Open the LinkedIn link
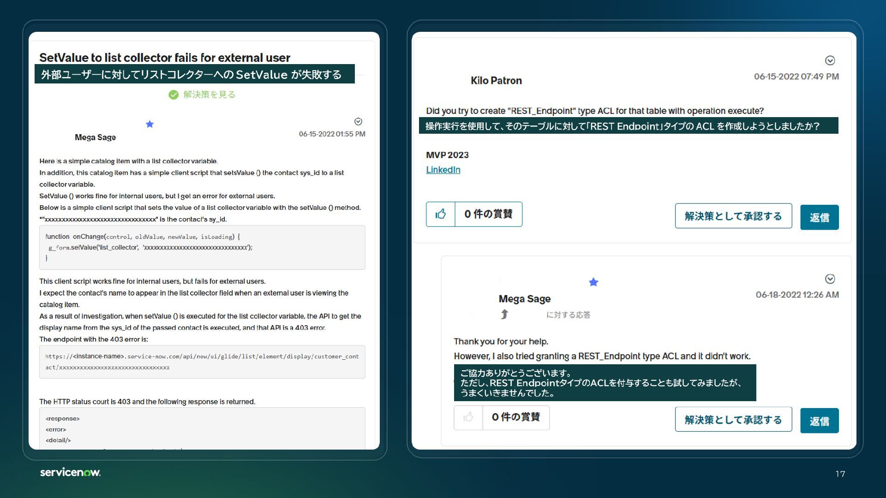 coord(443,170)
